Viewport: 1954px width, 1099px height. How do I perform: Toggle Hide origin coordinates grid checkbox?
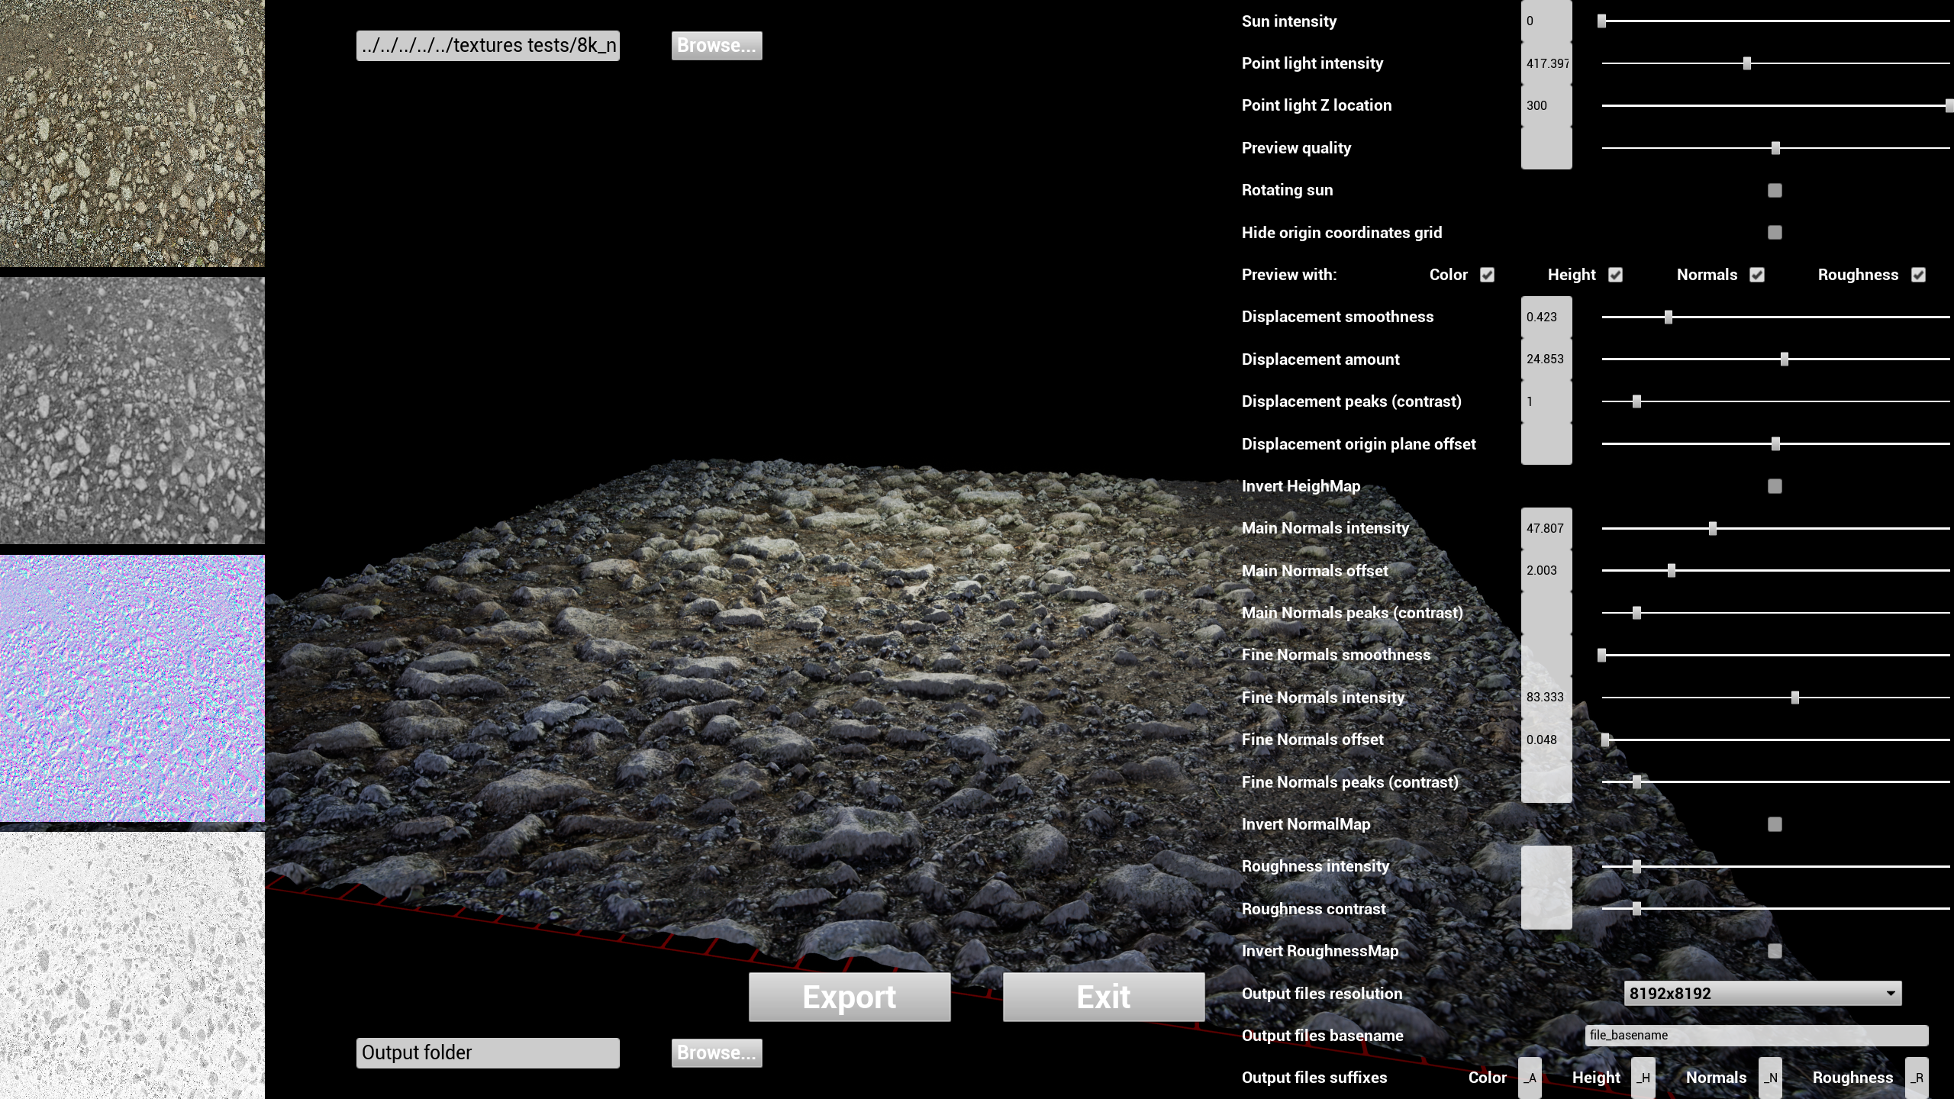coord(1775,232)
